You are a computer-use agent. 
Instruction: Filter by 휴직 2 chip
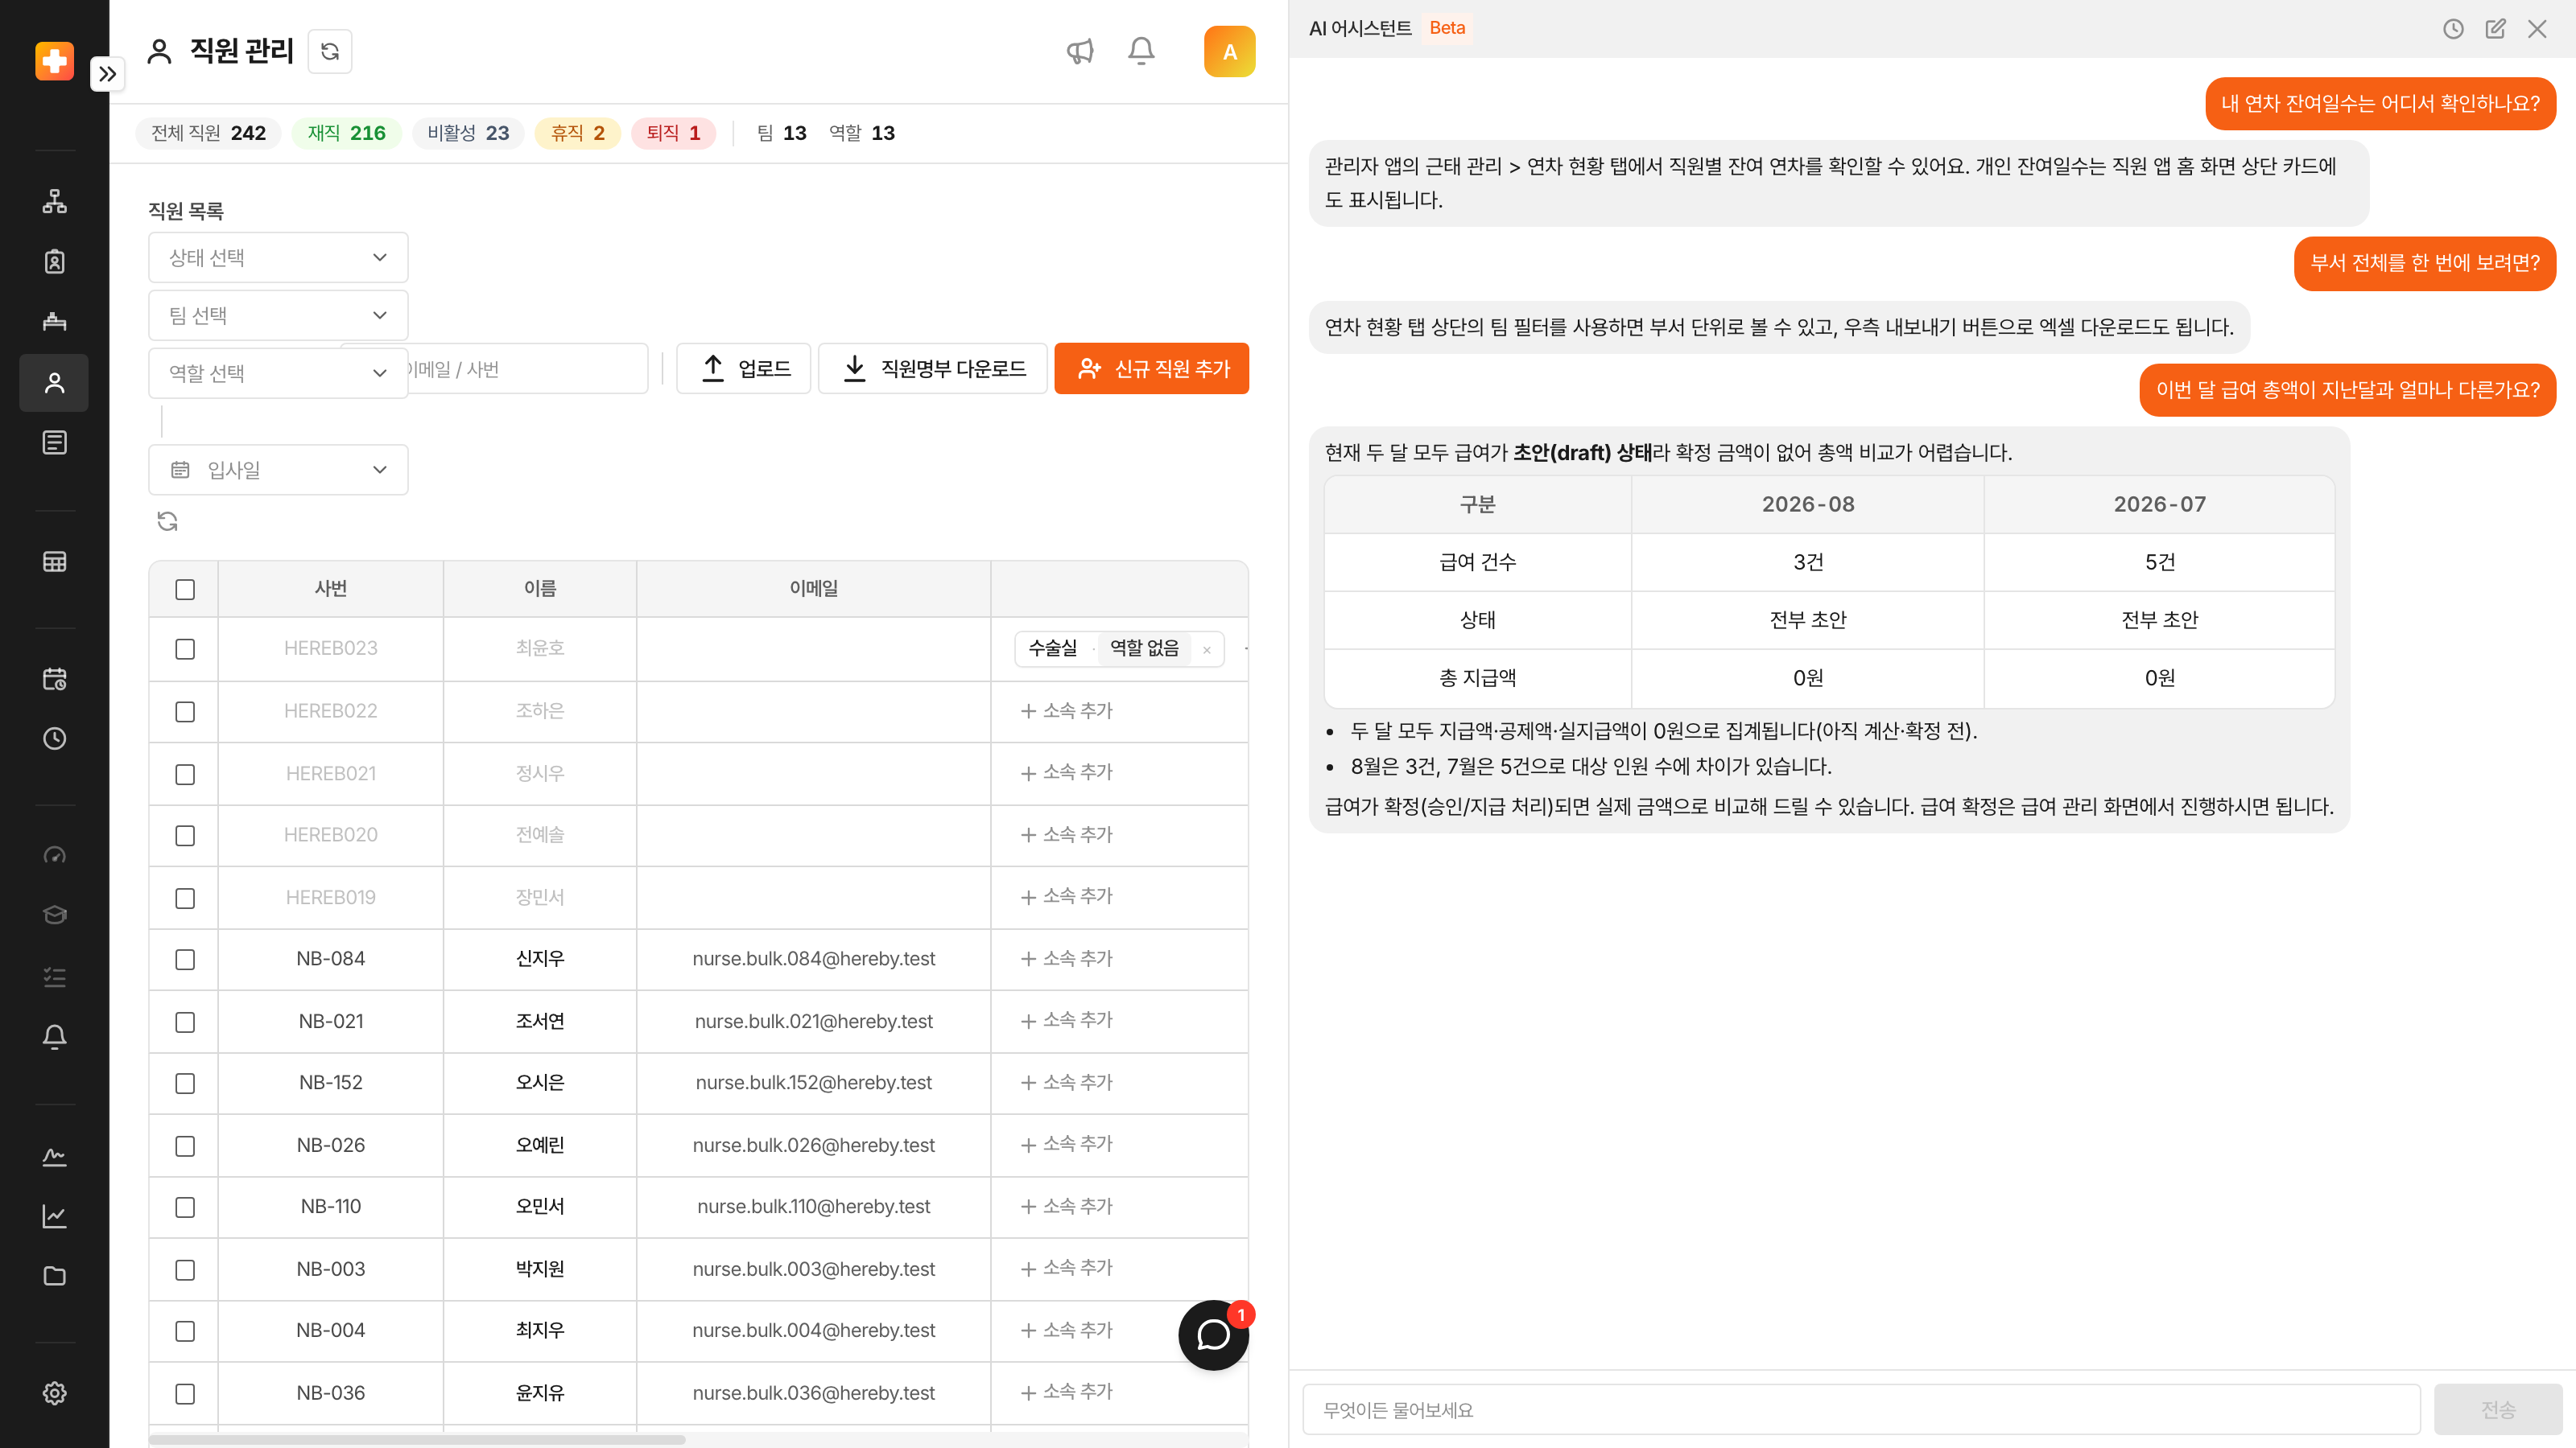click(577, 133)
